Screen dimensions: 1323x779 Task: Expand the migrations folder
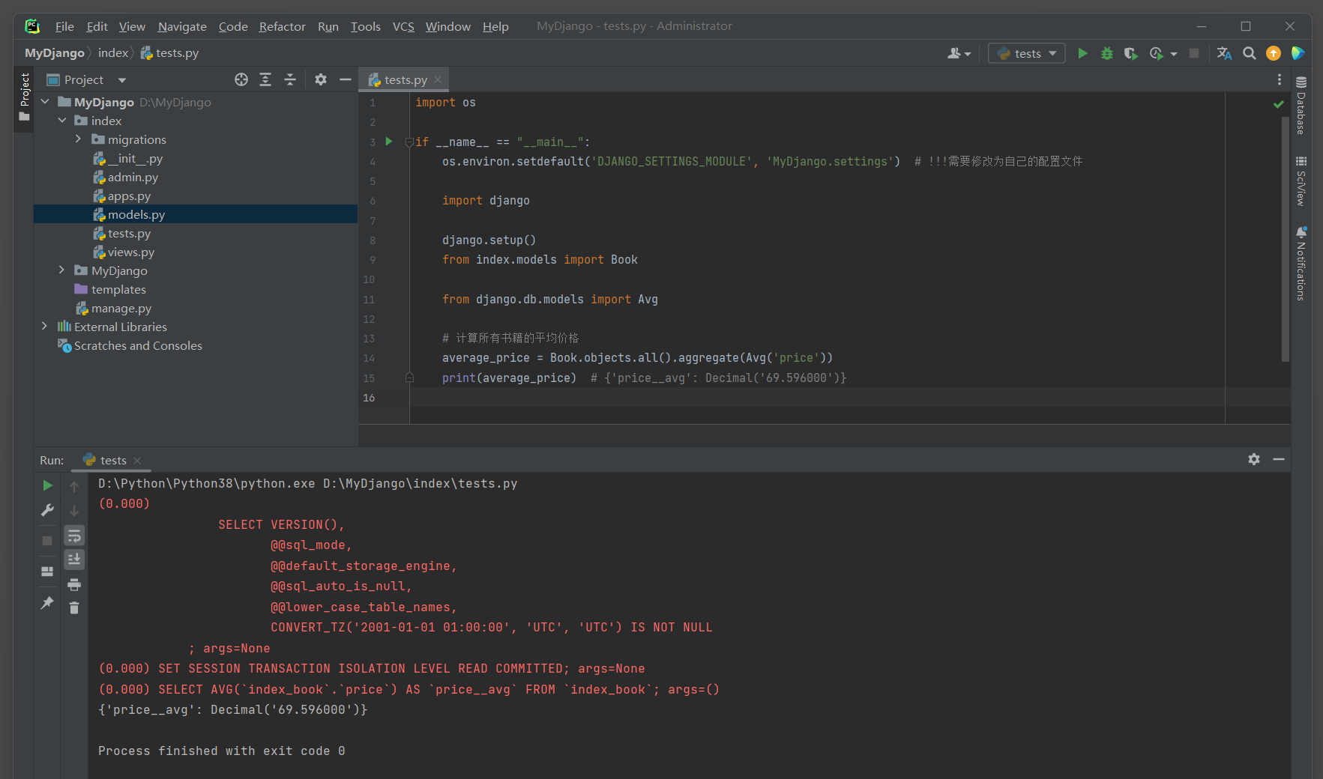78,139
